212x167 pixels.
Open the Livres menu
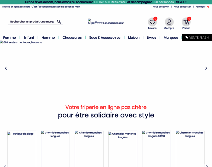tap(151, 38)
